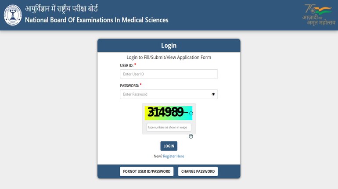Click the NBEMS circular emblem logo
This screenshot has width=338, height=189.
click(x=13, y=15)
